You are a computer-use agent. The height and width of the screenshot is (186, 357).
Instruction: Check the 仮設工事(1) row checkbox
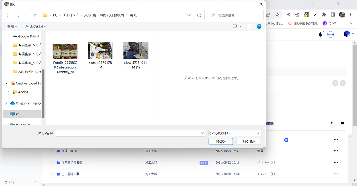[51, 151]
